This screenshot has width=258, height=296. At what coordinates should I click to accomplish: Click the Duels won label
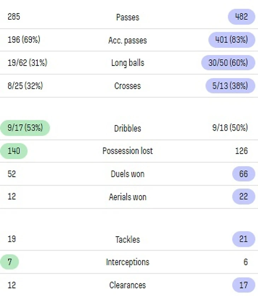[128, 174]
